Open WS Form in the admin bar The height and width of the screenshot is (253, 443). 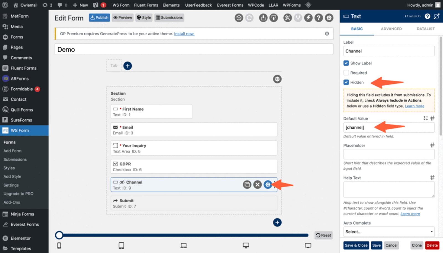click(121, 5)
